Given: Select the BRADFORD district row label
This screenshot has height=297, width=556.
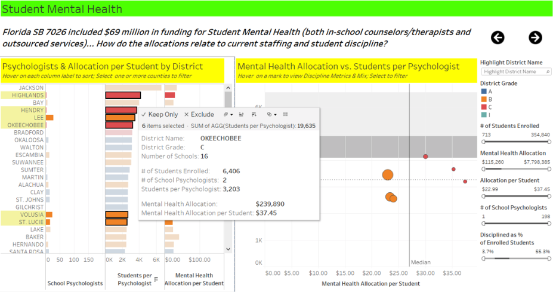Looking at the screenshot, I should tap(29, 132).
